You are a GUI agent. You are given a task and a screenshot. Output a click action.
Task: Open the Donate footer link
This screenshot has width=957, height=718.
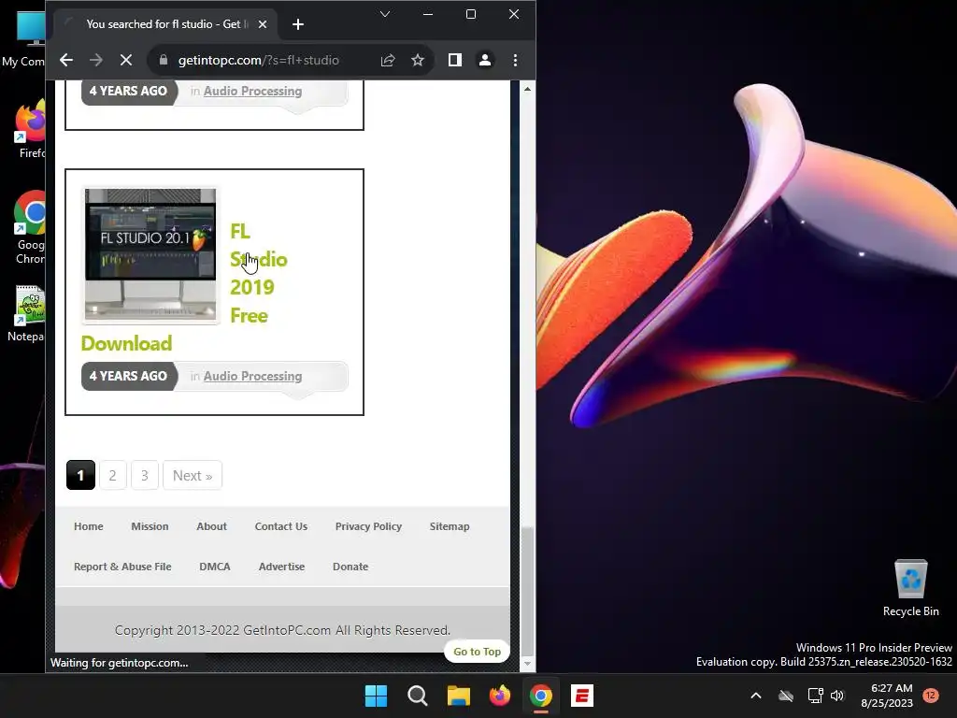pos(350,567)
